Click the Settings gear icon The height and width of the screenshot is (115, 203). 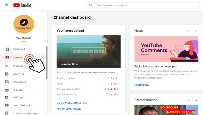[x=7, y=97]
